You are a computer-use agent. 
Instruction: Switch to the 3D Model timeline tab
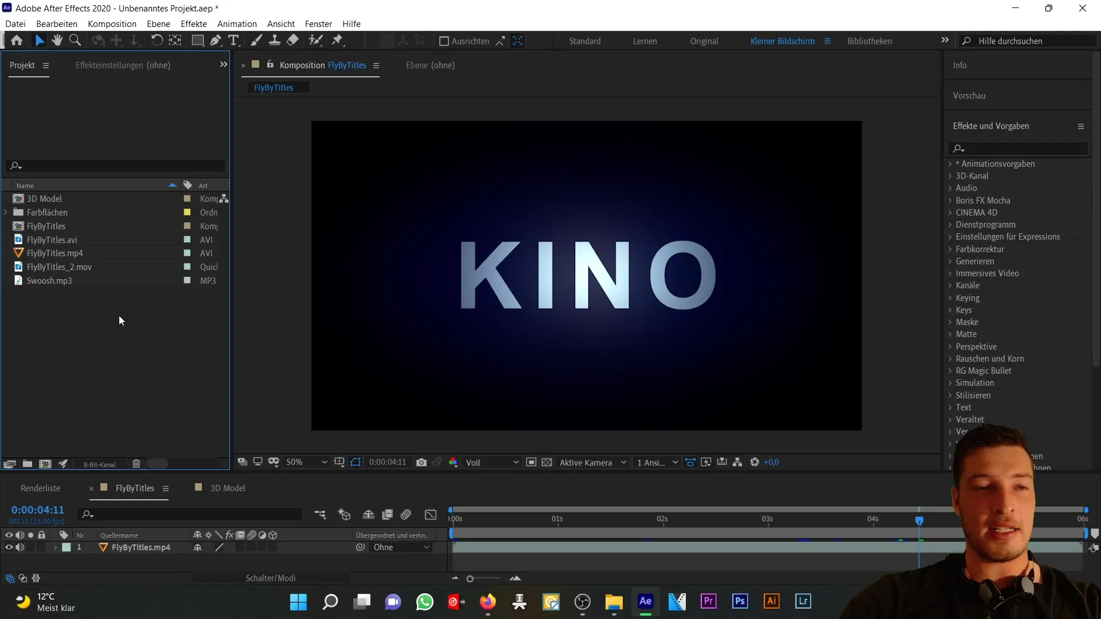tap(228, 488)
